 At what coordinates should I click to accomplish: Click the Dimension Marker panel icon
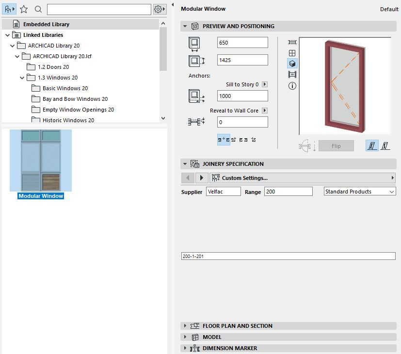tap(194, 348)
